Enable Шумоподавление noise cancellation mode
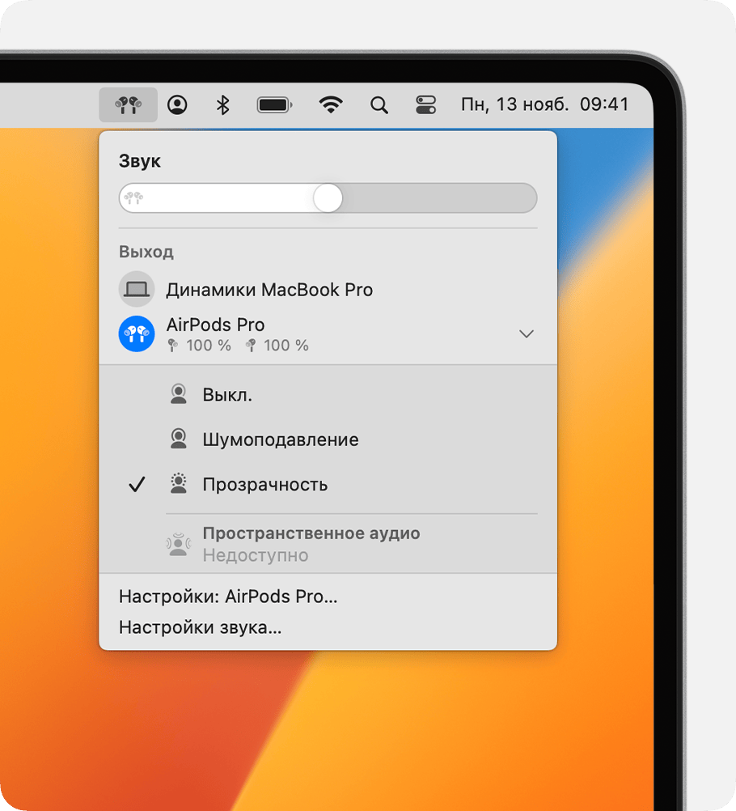 coord(280,439)
